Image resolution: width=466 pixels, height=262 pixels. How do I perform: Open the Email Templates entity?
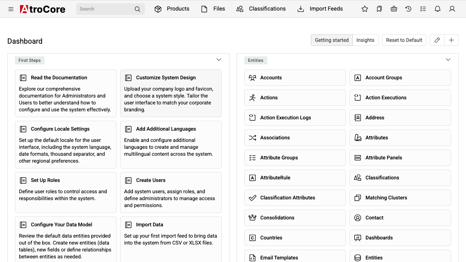[295, 256]
